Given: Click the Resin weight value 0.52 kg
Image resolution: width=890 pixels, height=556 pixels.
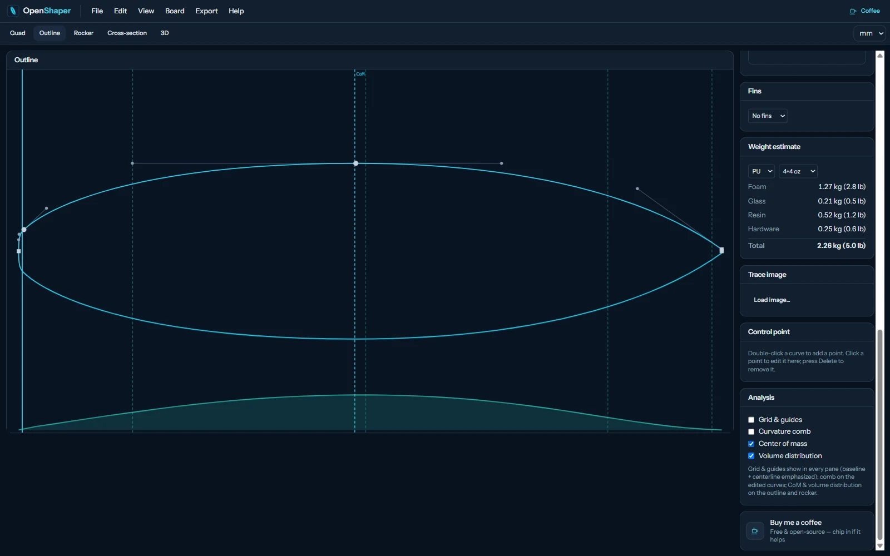Looking at the screenshot, I should click(842, 215).
